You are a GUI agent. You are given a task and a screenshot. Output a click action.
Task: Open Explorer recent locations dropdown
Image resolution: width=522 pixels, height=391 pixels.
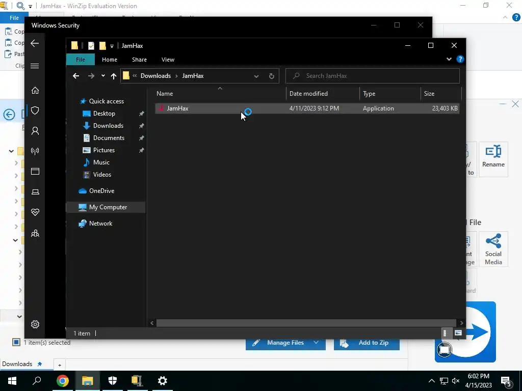[103, 76]
